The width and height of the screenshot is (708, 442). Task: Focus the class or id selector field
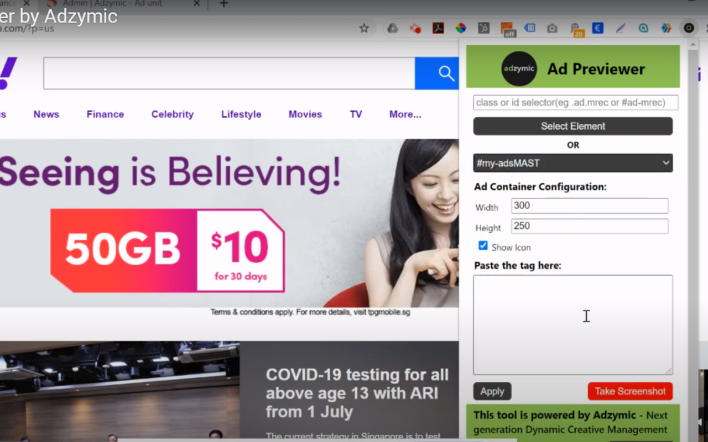point(576,102)
